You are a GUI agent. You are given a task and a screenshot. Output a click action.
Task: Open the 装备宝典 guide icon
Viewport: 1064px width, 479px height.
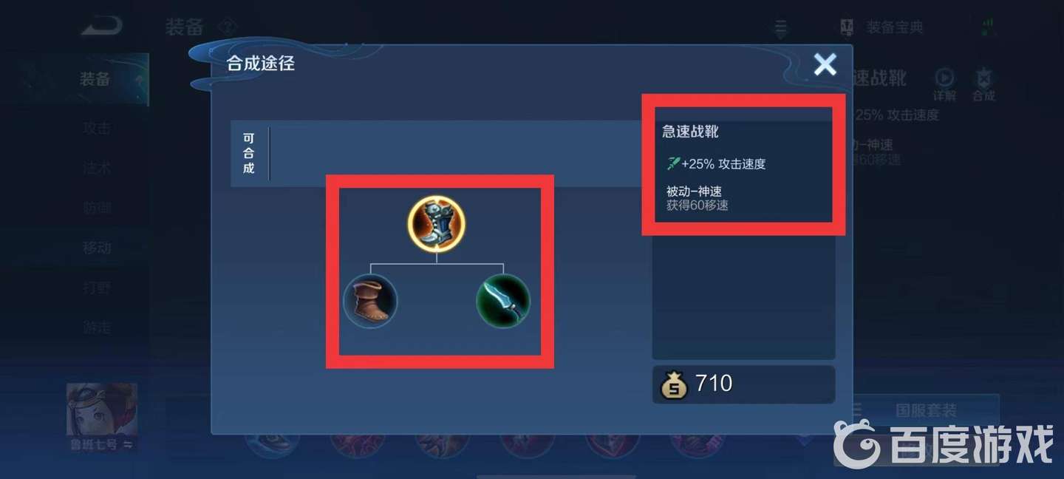pyautogui.click(x=848, y=28)
